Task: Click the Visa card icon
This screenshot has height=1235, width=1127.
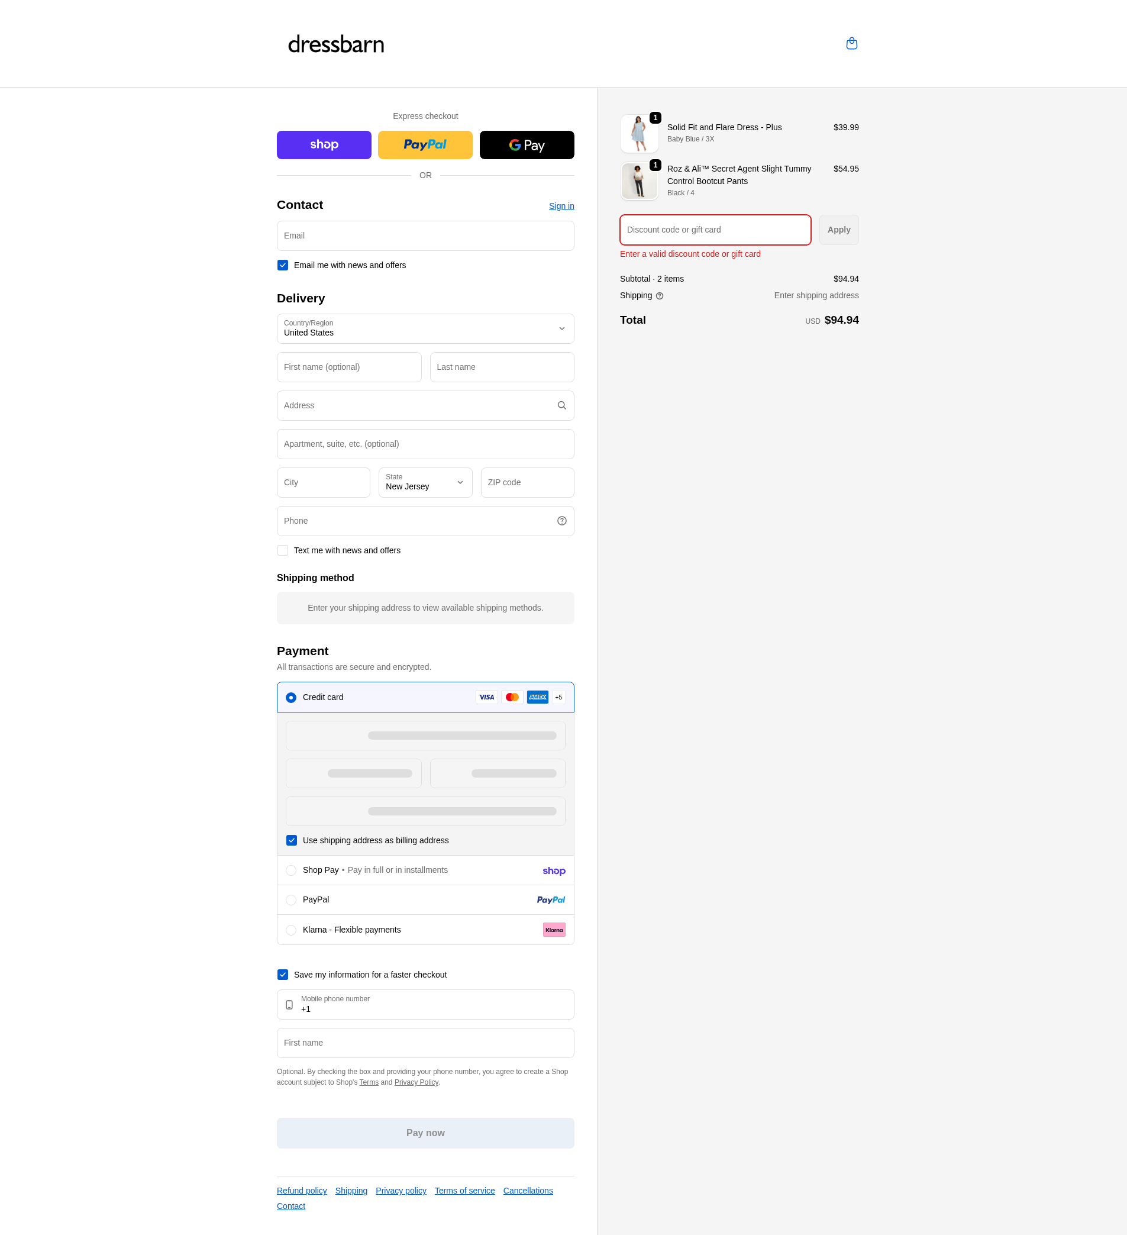Action: 486,697
